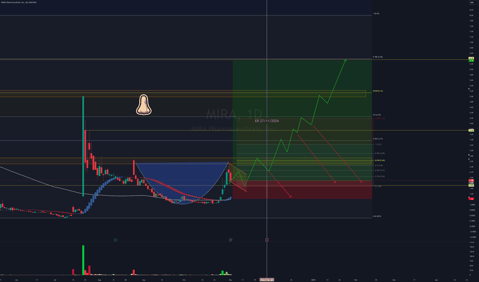Select the "ER 27/11/2024" text annotation
479x282 pixels.
coord(267,121)
